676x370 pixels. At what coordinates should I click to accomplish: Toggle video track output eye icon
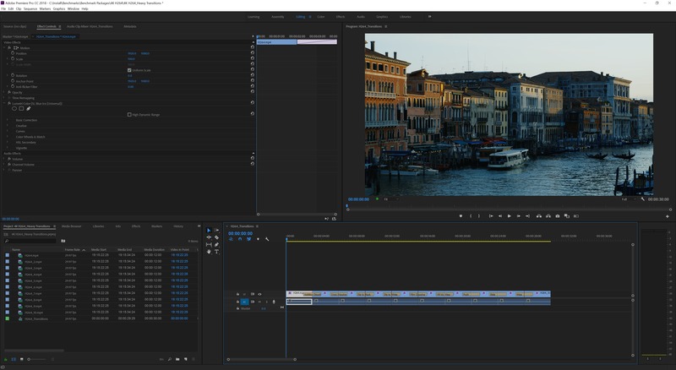point(259,294)
